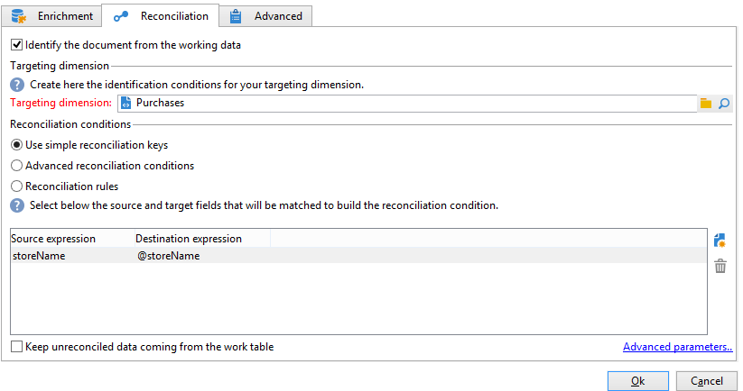Select Use simple reconciliation keys option
This screenshot has height=391, width=743.
coord(16,145)
